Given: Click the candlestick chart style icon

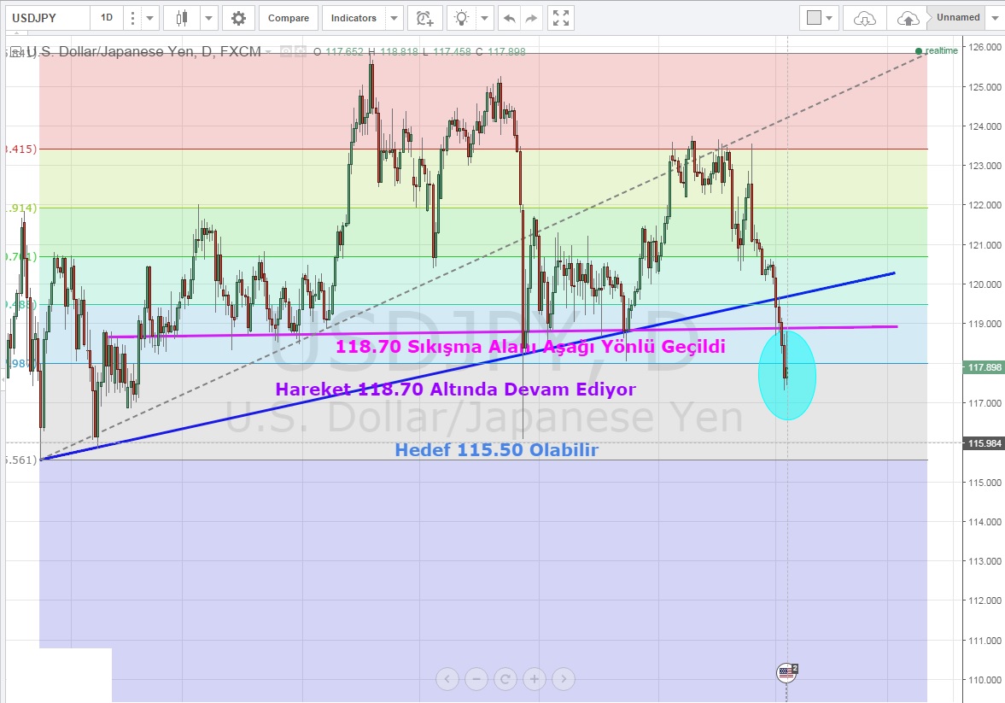Looking at the screenshot, I should coord(181,18).
